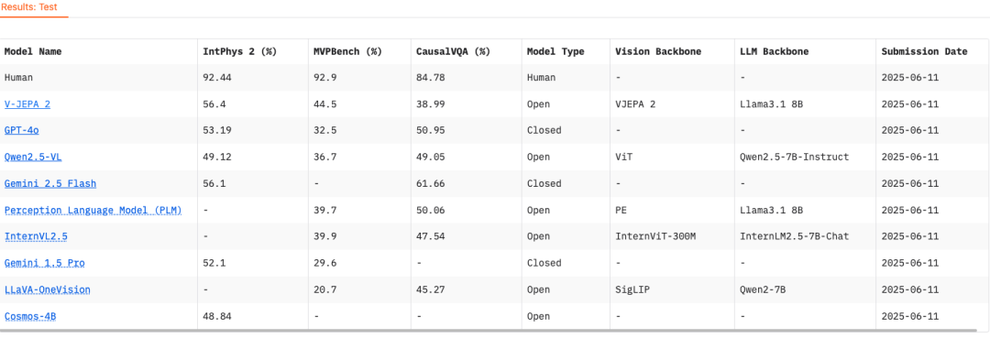Open the LLaVA-OneVision model link
This screenshot has height=338, width=990.
(48, 289)
